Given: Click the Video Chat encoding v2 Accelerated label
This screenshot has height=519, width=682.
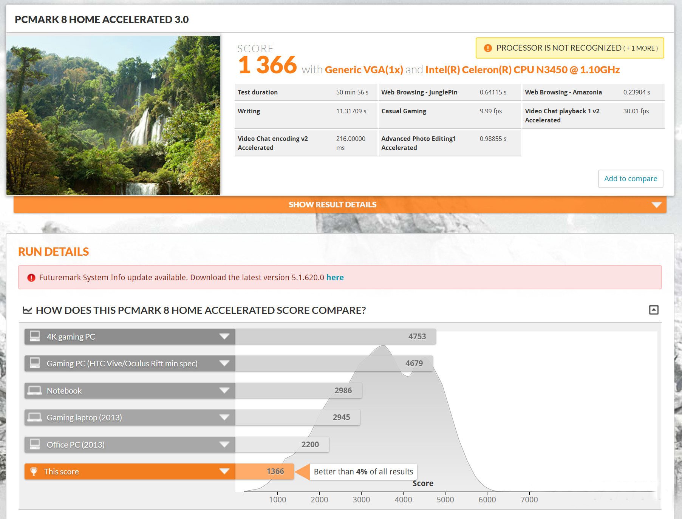Looking at the screenshot, I should [x=273, y=143].
